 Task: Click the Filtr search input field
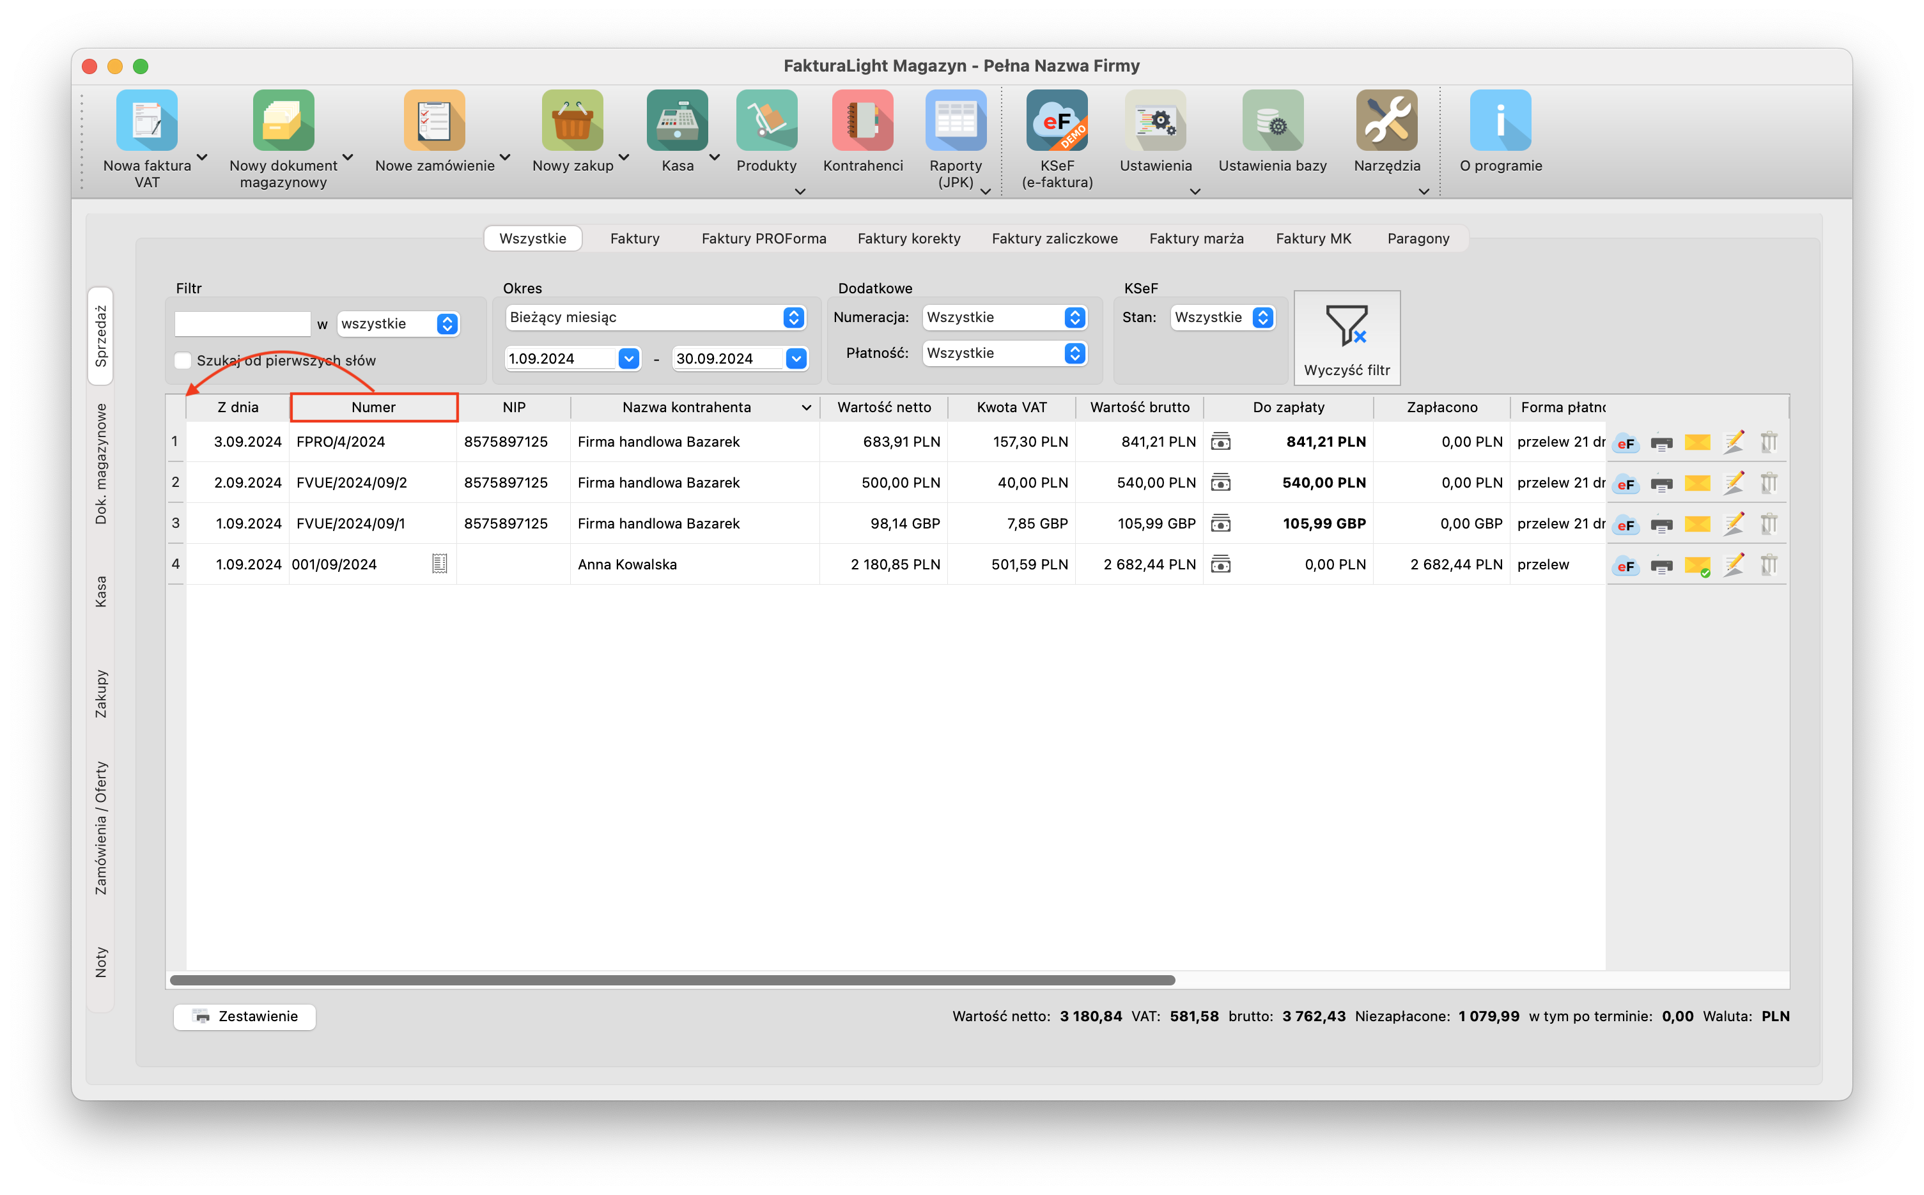point(242,323)
